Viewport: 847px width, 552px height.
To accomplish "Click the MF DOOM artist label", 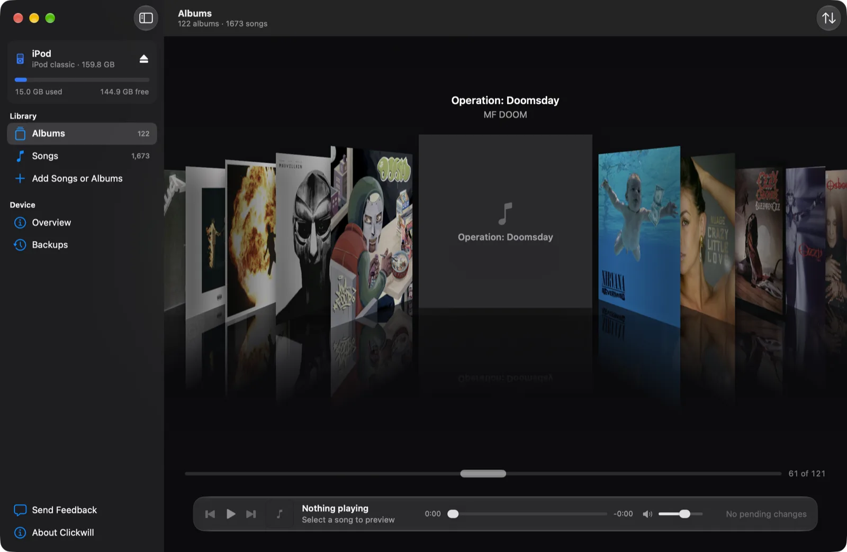I will 505,115.
